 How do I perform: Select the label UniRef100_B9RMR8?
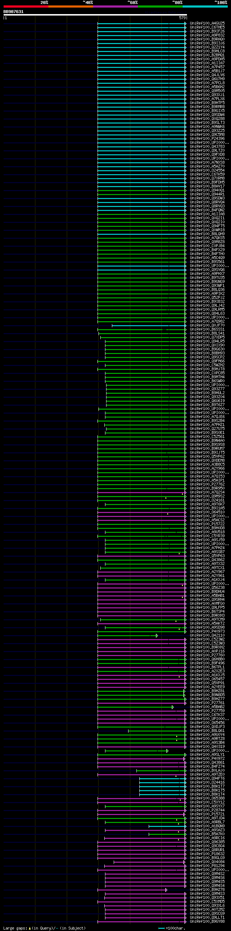click(x=207, y=107)
